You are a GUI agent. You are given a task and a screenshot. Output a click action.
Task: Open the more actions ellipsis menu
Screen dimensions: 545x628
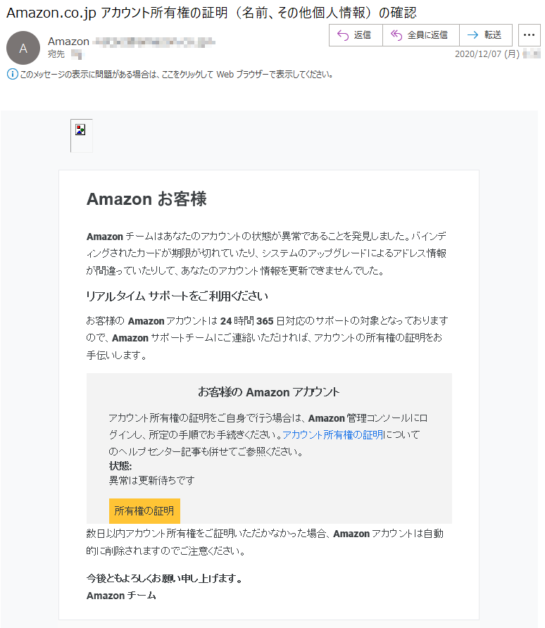tap(529, 35)
